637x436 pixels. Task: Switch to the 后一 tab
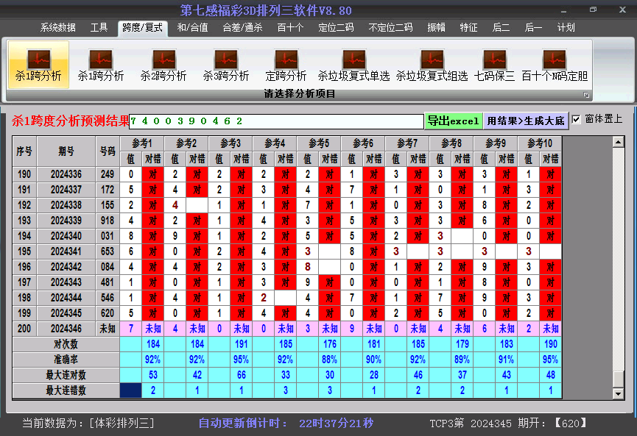(x=533, y=28)
